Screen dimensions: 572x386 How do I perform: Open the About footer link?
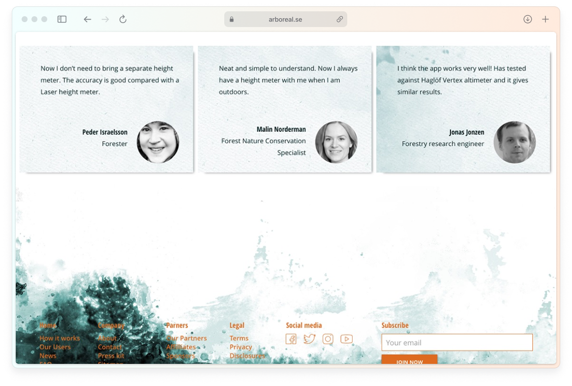click(x=107, y=338)
